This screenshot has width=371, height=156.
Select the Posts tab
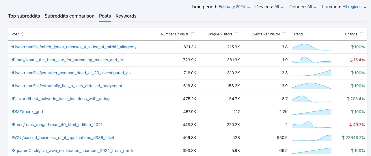[x=105, y=16]
